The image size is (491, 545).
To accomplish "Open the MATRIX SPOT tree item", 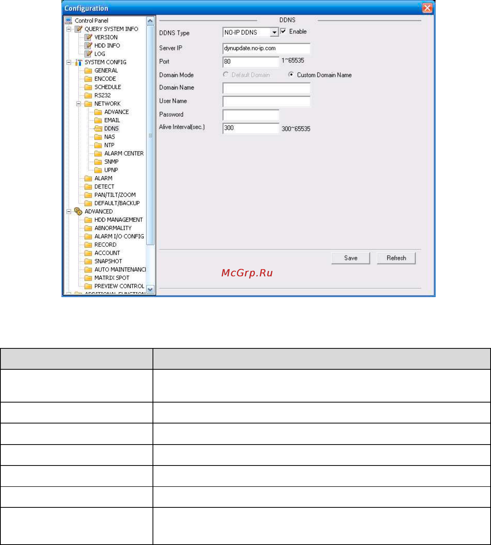I will click(112, 278).
